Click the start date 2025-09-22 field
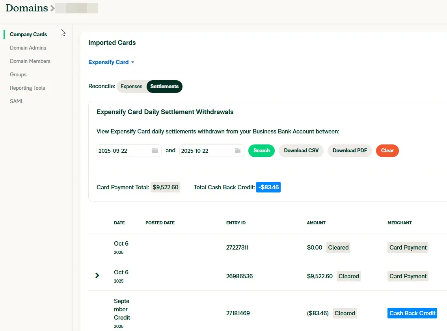Viewport: 447px width, 331px height. [123, 151]
